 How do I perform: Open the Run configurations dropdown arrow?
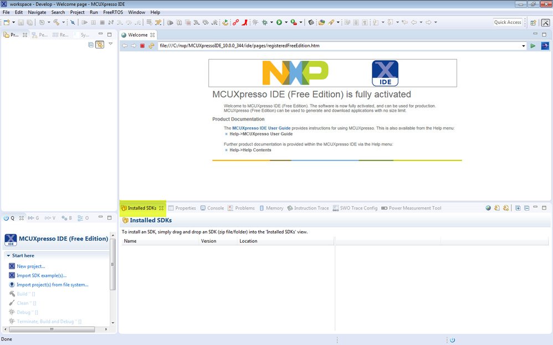285,22
